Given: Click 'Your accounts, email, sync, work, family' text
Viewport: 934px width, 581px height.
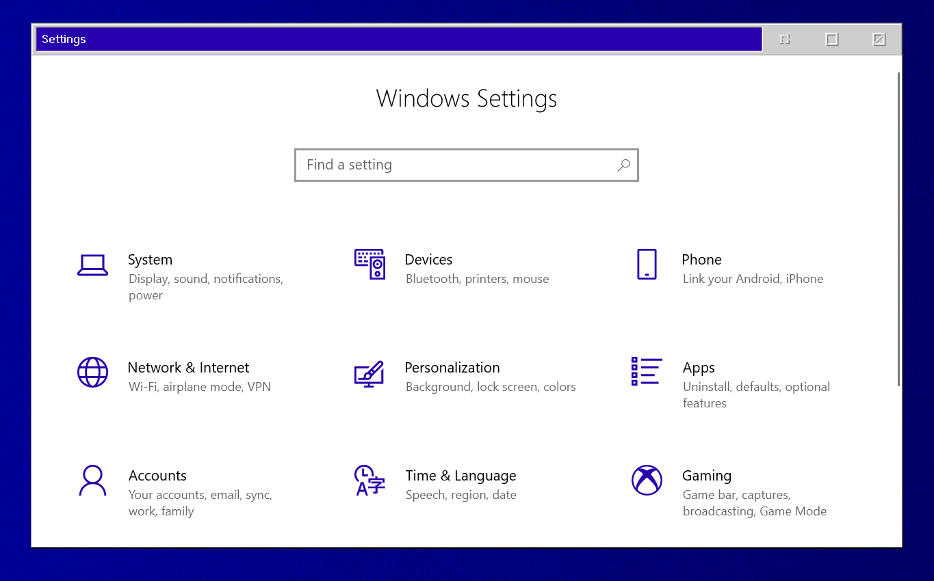Looking at the screenshot, I should (200, 503).
